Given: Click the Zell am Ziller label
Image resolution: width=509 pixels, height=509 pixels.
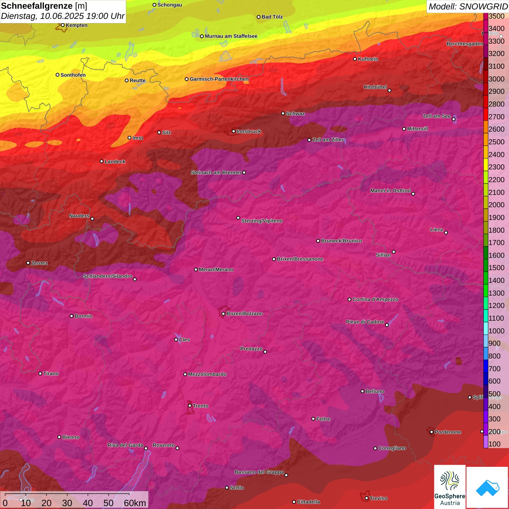Looking at the screenshot, I should click(x=328, y=140).
